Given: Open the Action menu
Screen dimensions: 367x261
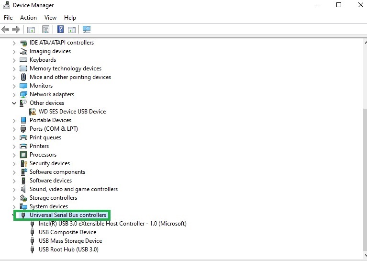Looking at the screenshot, I should pyautogui.click(x=28, y=18).
